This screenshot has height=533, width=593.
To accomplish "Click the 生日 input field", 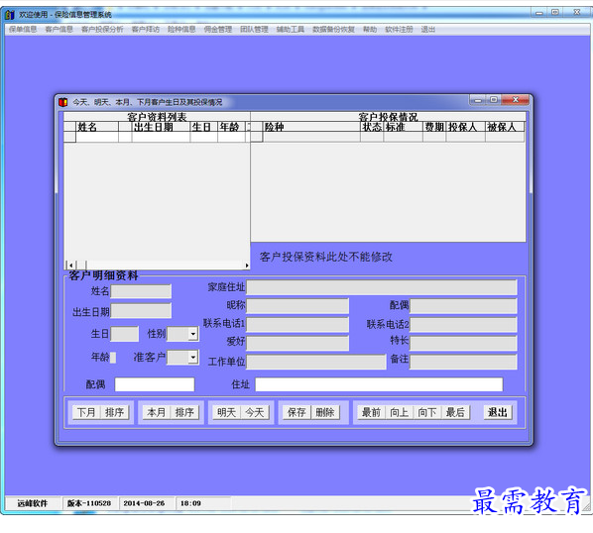I will tap(124, 334).
